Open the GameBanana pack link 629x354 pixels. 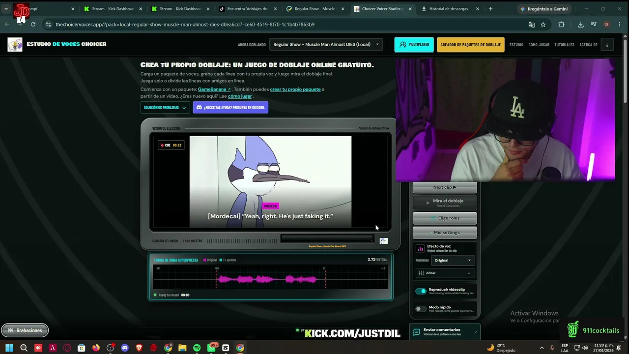tap(214, 89)
